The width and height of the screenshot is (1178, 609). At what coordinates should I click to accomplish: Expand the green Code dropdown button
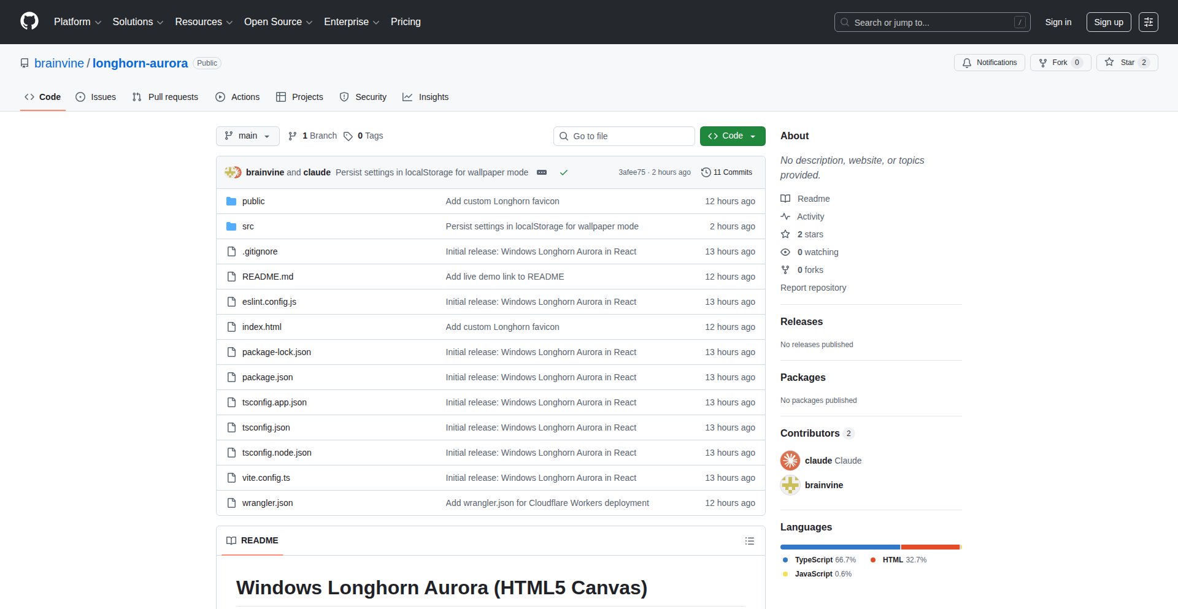point(732,136)
